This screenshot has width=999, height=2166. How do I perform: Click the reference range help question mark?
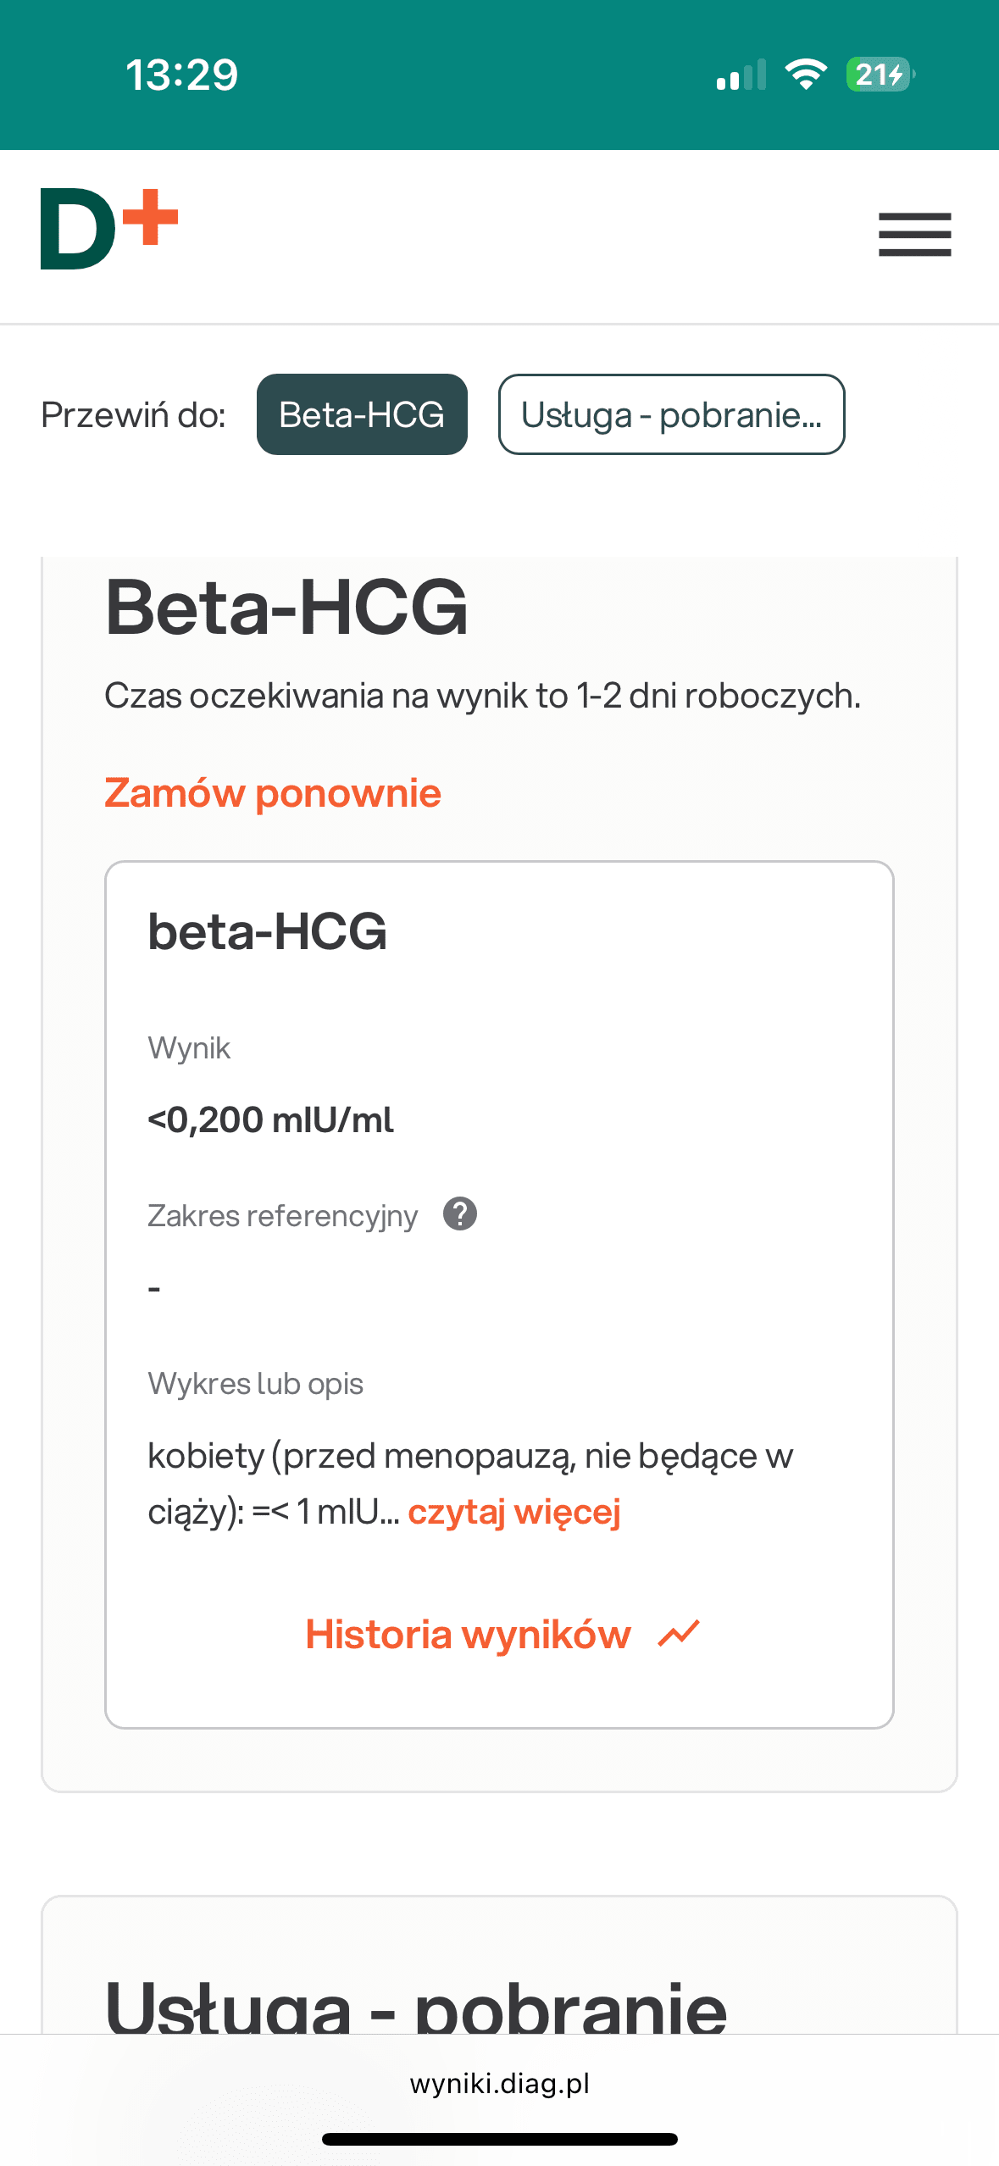pyautogui.click(x=460, y=1214)
